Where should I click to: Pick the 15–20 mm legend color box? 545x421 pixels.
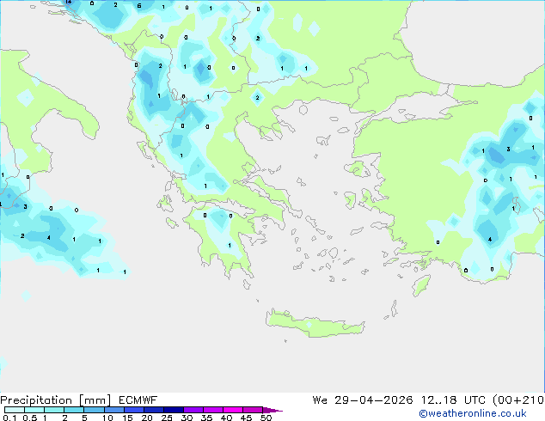tap(134, 410)
